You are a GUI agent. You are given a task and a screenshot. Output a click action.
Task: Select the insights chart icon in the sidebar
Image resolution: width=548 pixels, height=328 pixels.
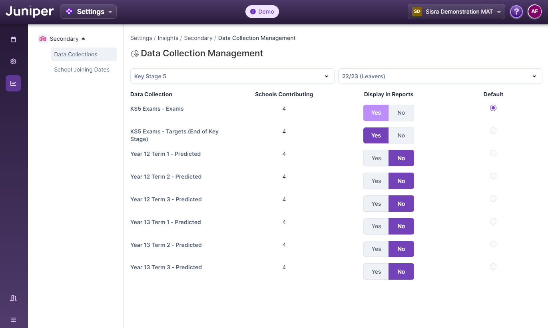(x=13, y=83)
